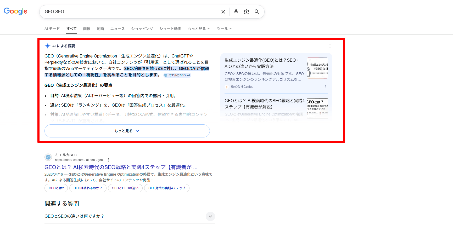This screenshot has width=453, height=225.
Task: Open the ツール dropdown
Action: tap(224, 29)
